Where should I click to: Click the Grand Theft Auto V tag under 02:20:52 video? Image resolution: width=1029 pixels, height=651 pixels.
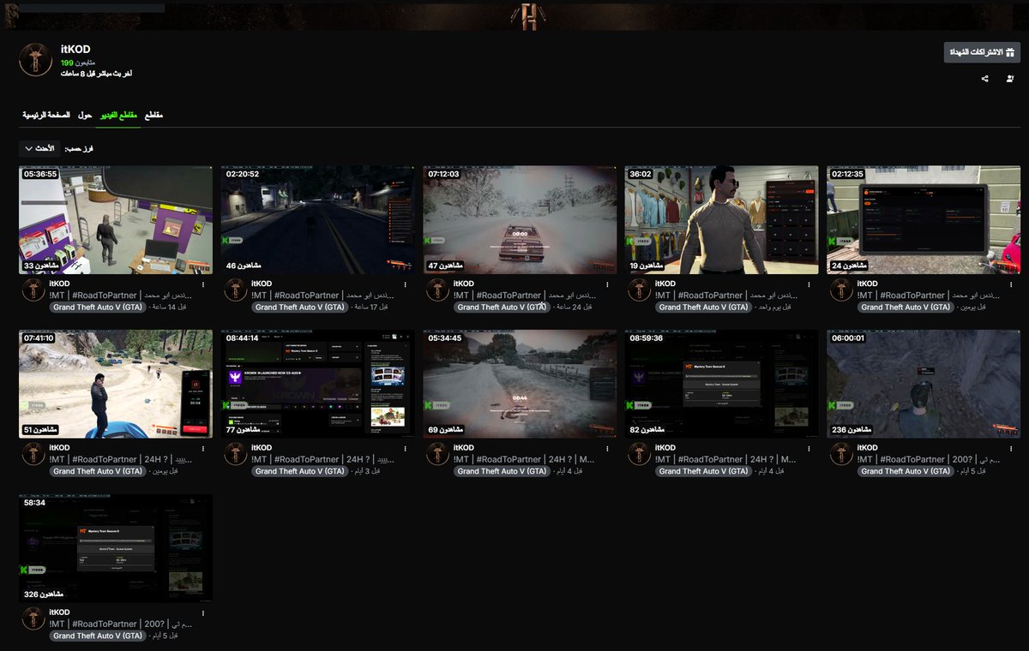click(300, 307)
